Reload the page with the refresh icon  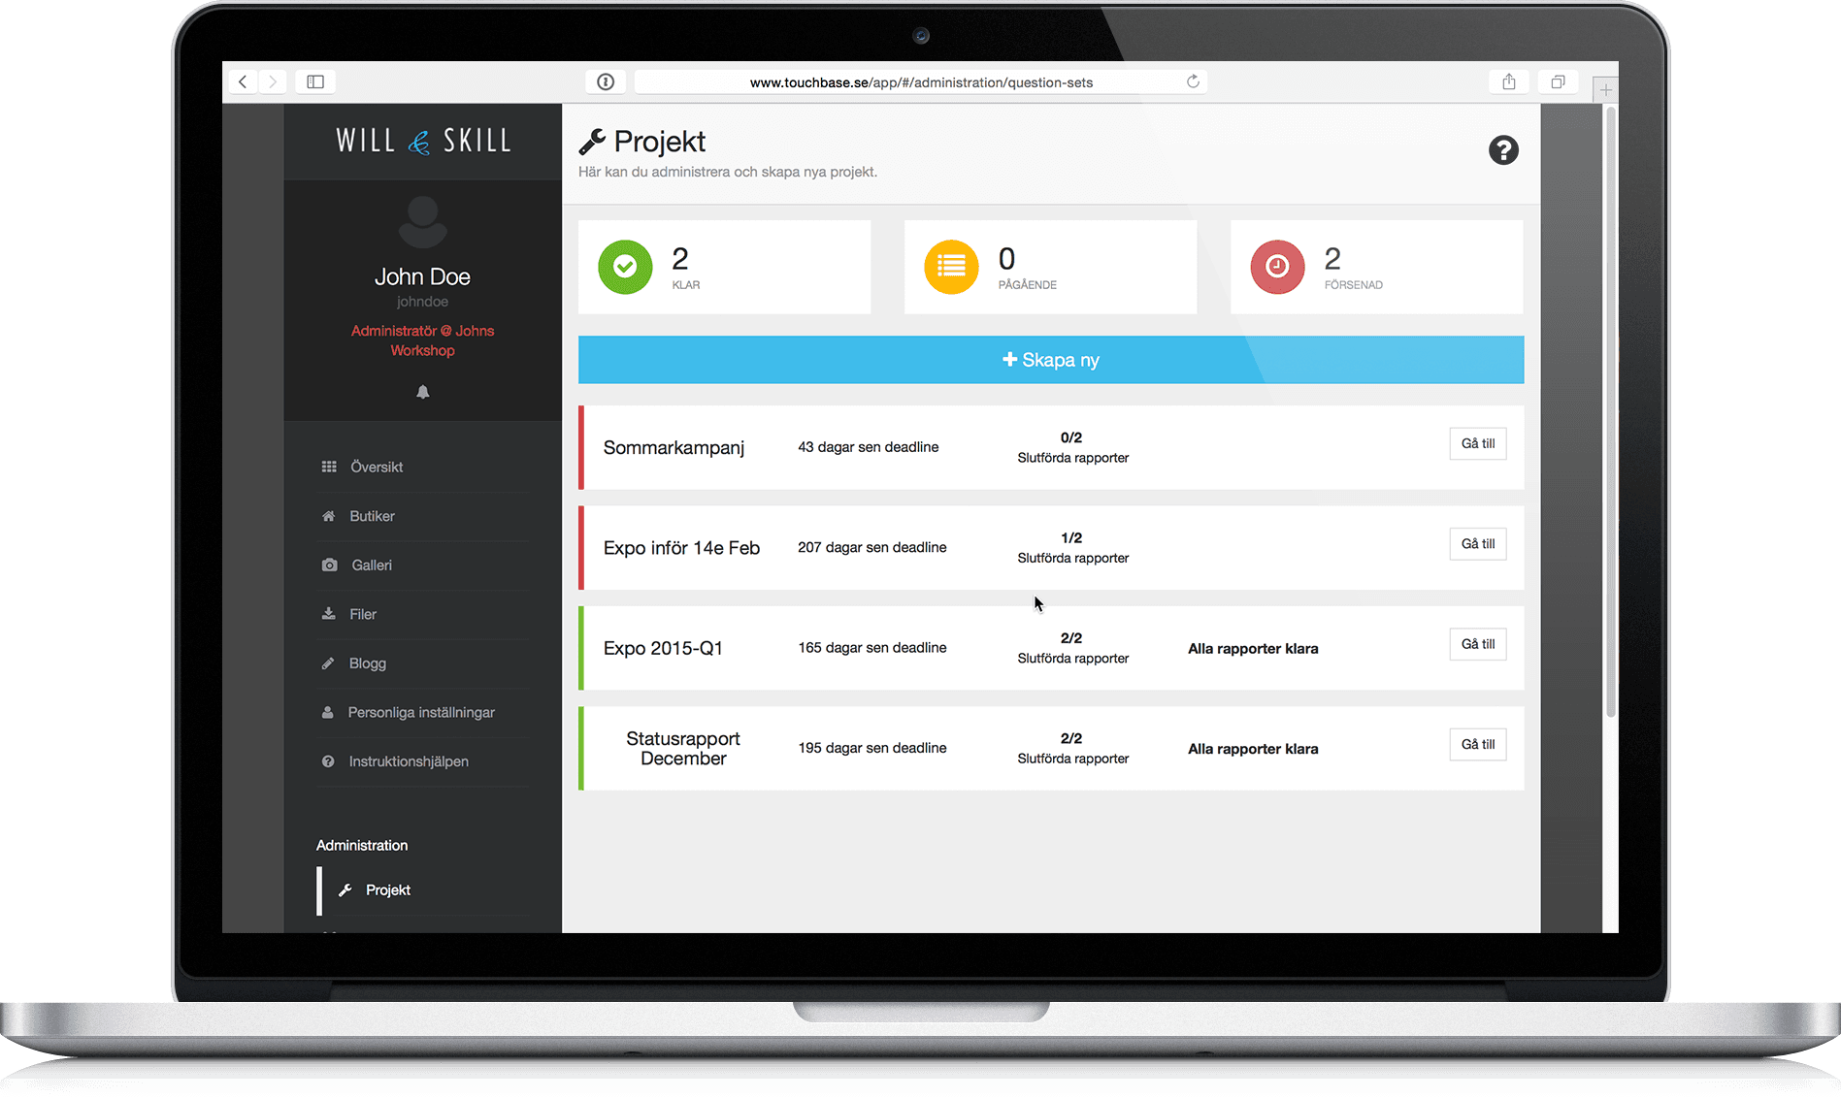point(1193,81)
